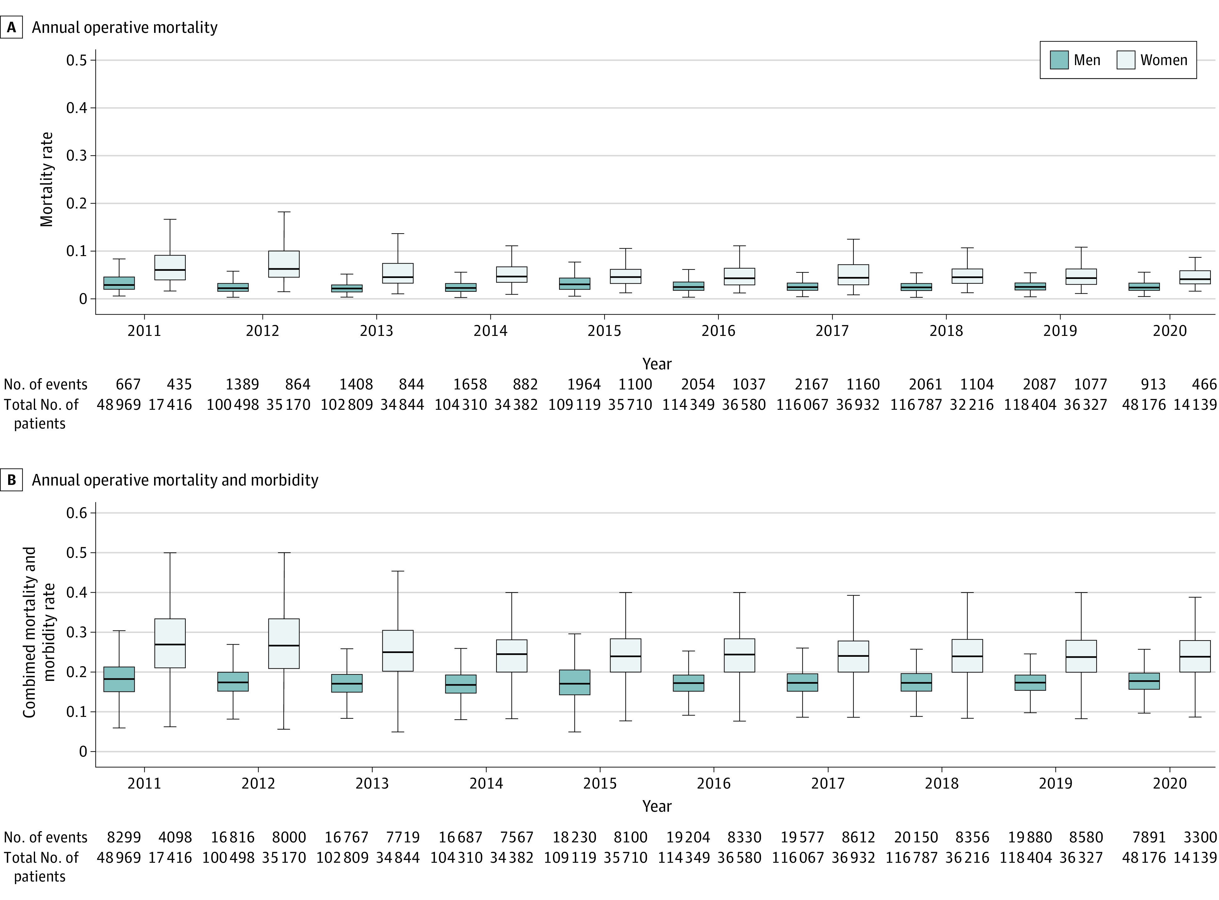Click 'Annual operative mortality and morbidity' title

click(175, 480)
